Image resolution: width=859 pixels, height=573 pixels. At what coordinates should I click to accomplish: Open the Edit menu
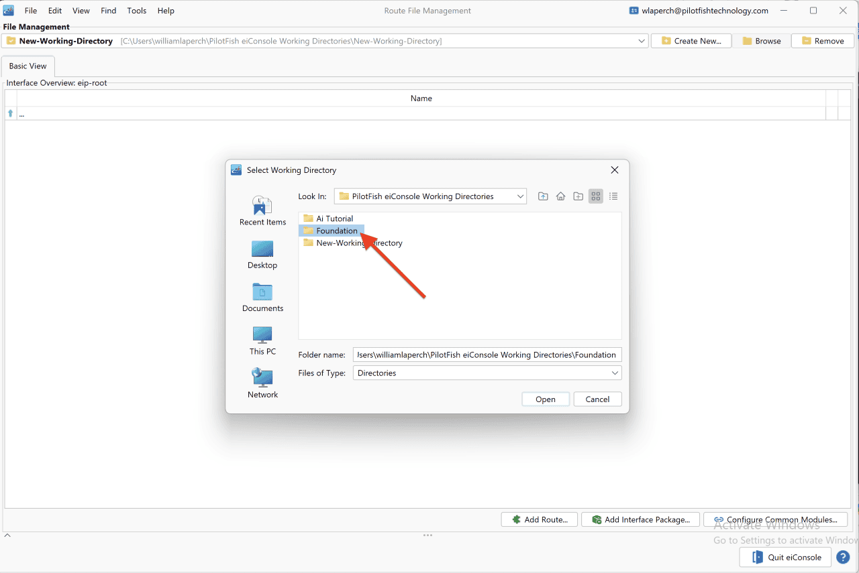pos(55,11)
